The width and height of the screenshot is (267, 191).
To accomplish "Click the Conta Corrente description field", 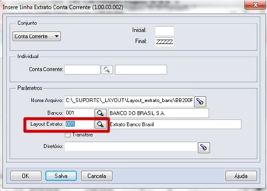I will (141, 70).
